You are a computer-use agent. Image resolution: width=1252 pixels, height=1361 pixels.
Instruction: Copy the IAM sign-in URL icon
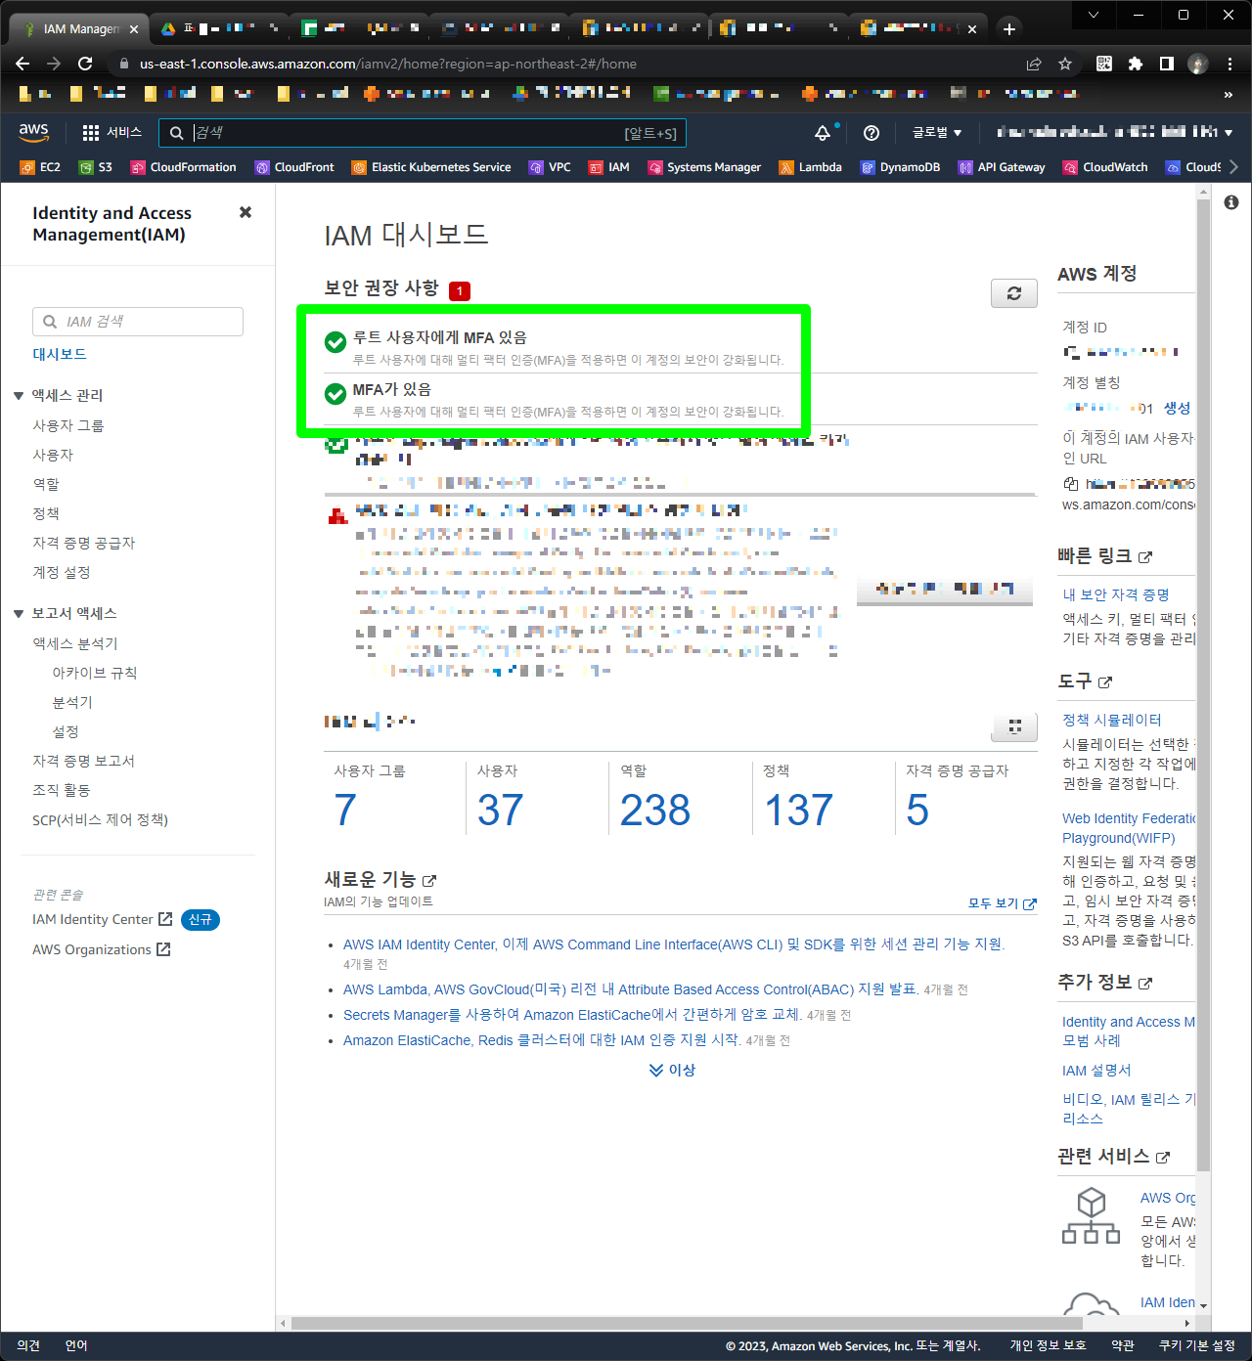pos(1071,484)
